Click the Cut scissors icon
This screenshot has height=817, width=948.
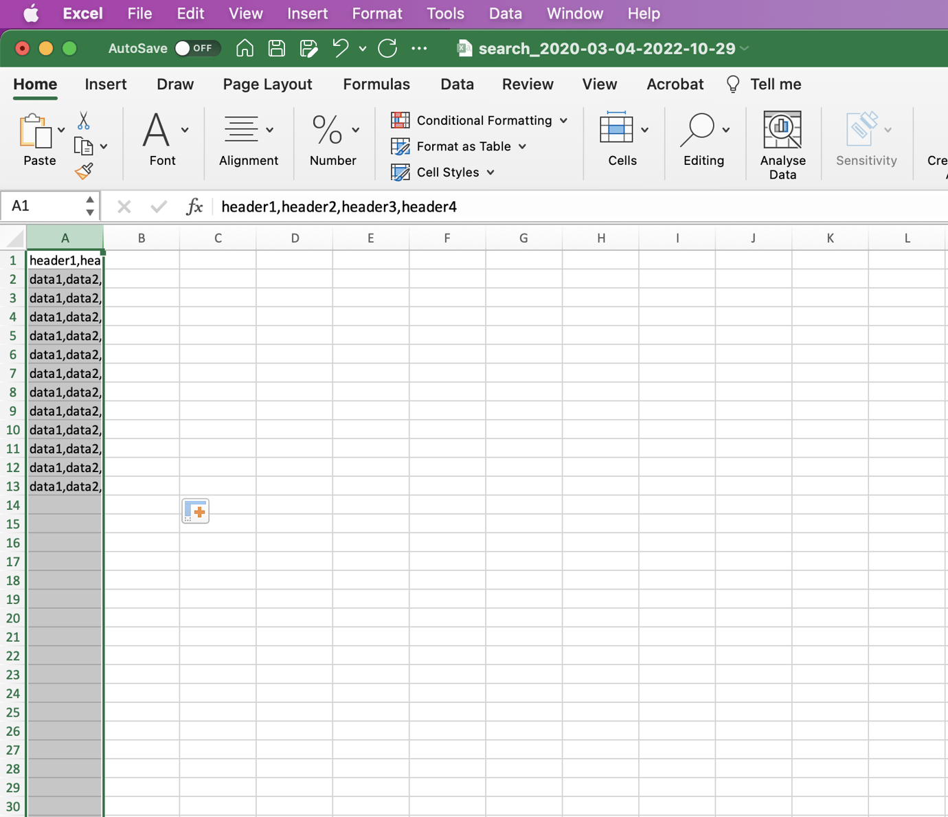coord(83,121)
